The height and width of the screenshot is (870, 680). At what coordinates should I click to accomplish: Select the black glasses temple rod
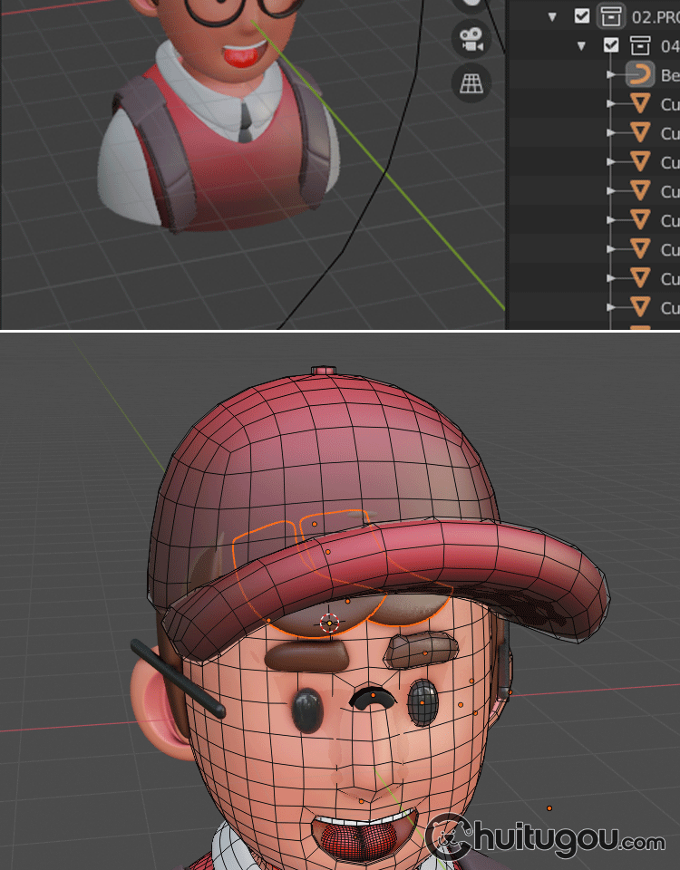[178, 678]
